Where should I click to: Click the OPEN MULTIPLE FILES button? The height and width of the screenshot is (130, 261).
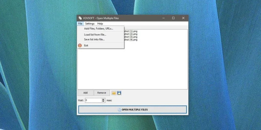pos(132,110)
